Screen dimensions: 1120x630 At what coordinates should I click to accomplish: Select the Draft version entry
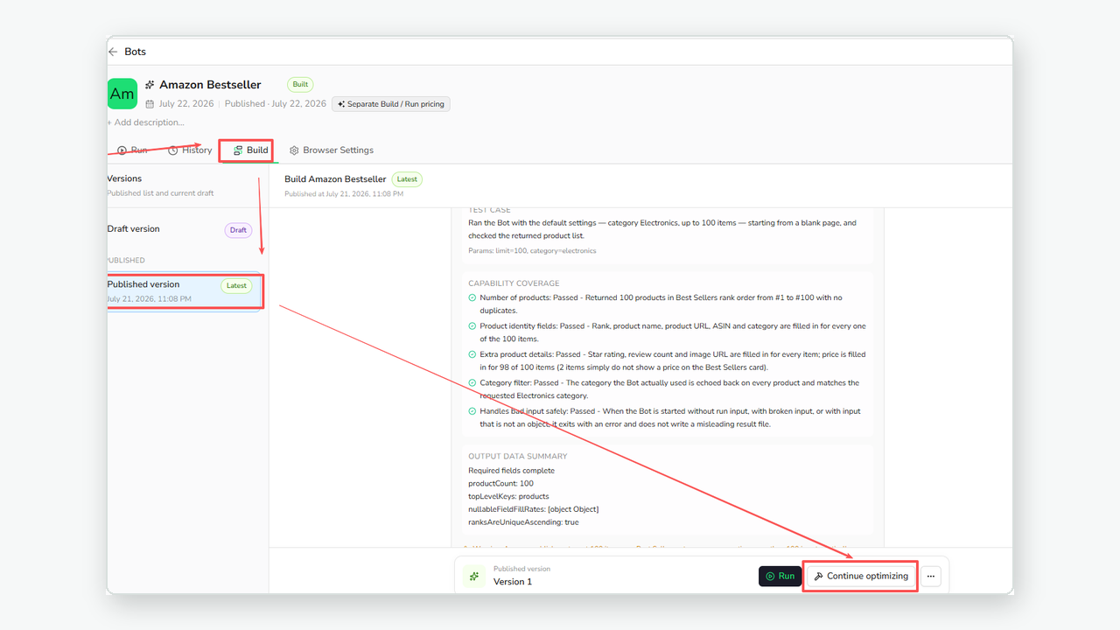(184, 230)
